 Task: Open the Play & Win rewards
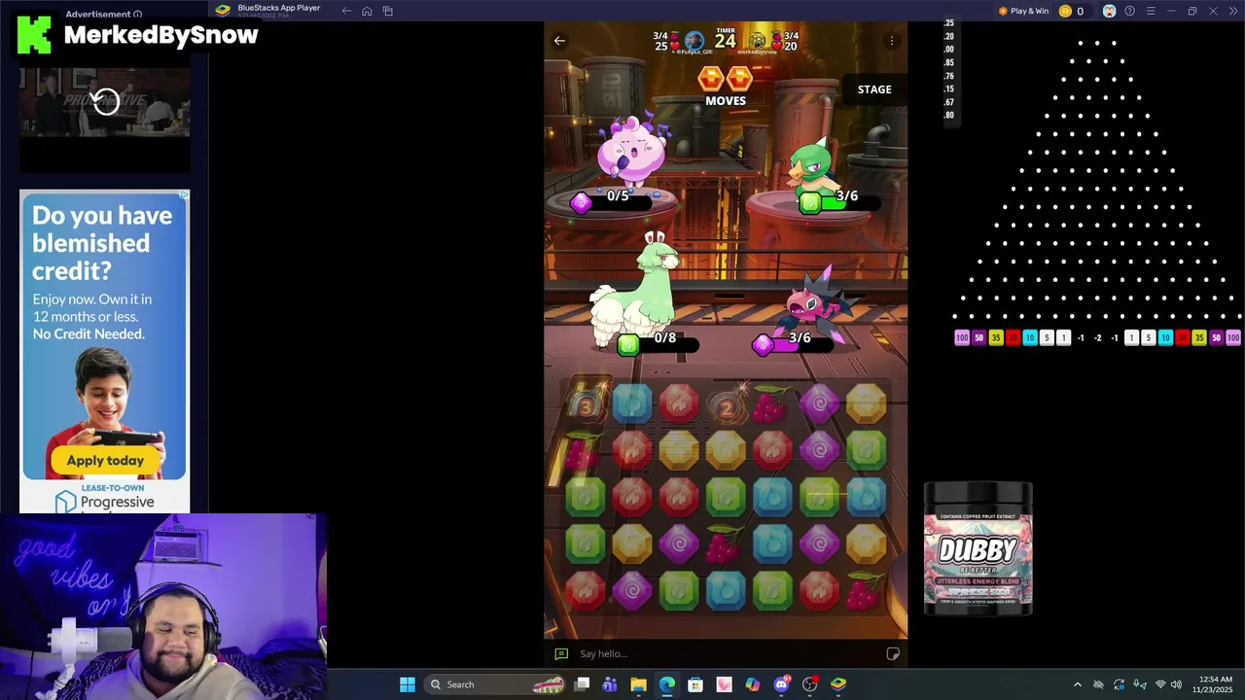tap(1023, 11)
